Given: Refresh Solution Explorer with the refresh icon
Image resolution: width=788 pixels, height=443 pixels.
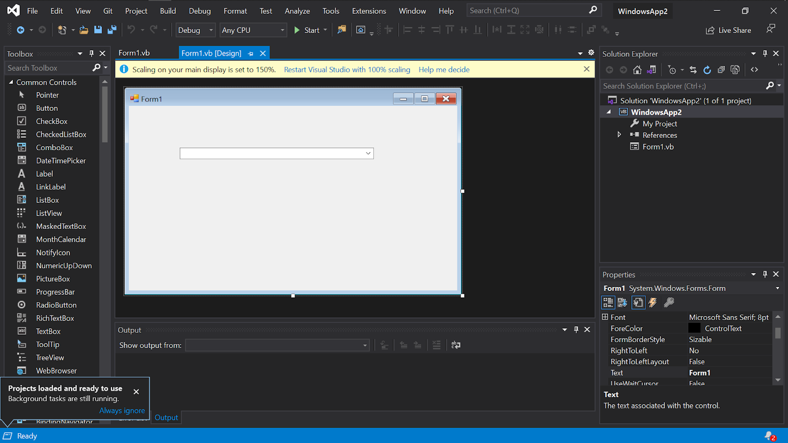Looking at the screenshot, I should [707, 70].
